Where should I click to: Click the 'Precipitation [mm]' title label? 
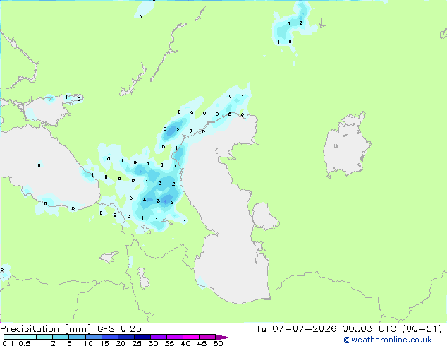point(45,329)
